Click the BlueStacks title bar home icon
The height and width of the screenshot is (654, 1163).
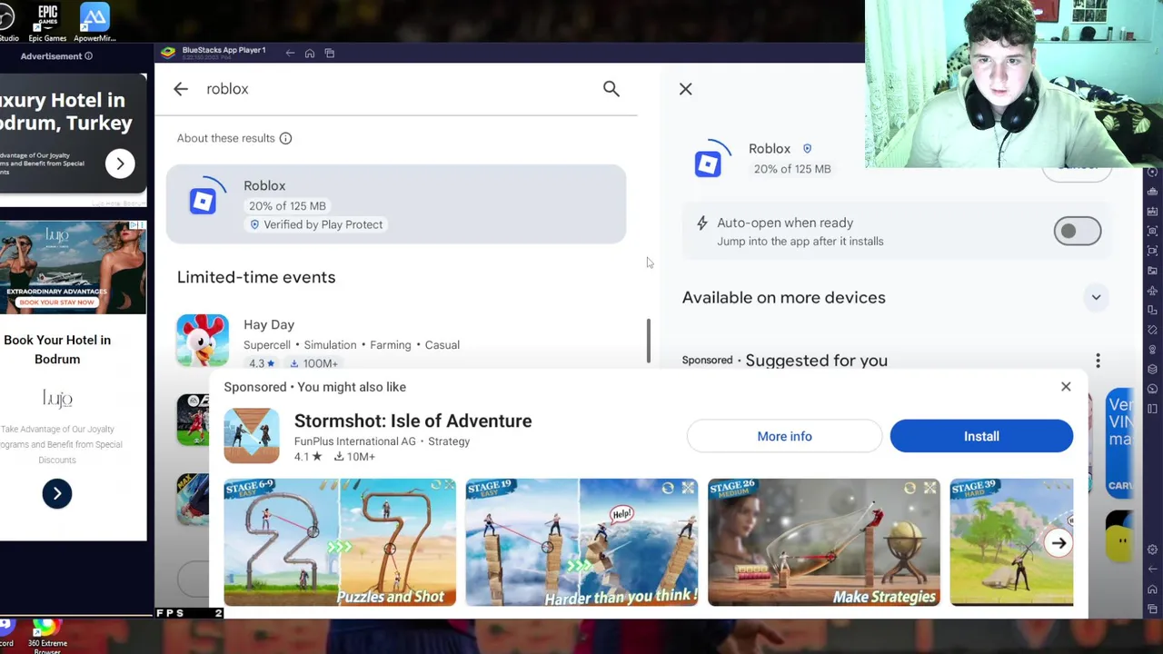coord(310,54)
